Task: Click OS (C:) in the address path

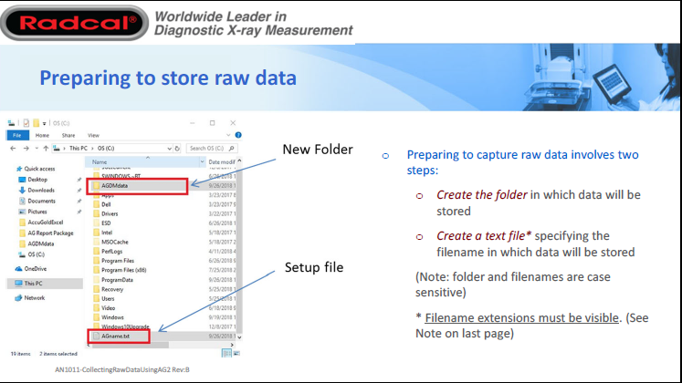Action: 106,149
